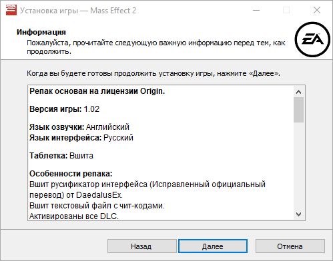333x261 pixels.
Task: Click the 'Вшит русификатор интерфейса' line
Action: 147,184
